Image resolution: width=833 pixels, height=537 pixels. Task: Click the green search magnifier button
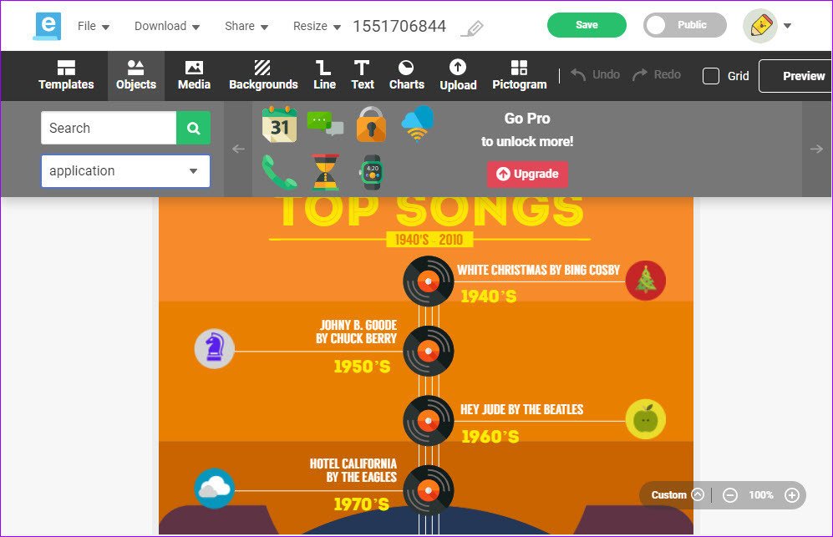pyautogui.click(x=193, y=128)
